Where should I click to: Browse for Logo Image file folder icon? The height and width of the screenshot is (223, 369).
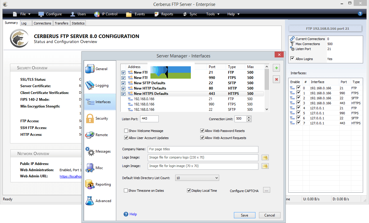point(265,158)
